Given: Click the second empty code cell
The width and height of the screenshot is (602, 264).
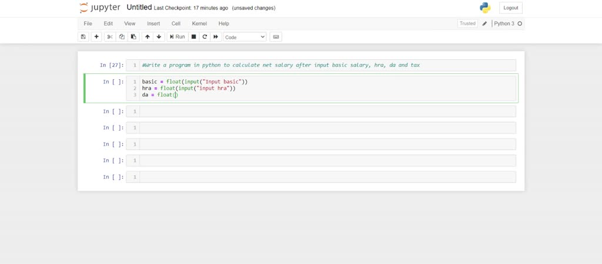Looking at the screenshot, I should pos(321,127).
